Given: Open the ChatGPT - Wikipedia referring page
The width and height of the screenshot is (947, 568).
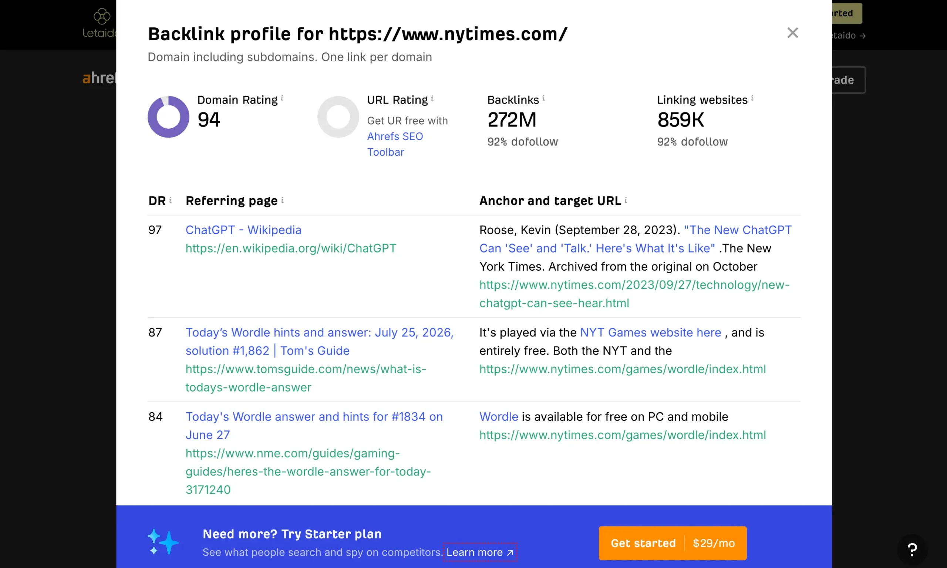Looking at the screenshot, I should coord(243,230).
